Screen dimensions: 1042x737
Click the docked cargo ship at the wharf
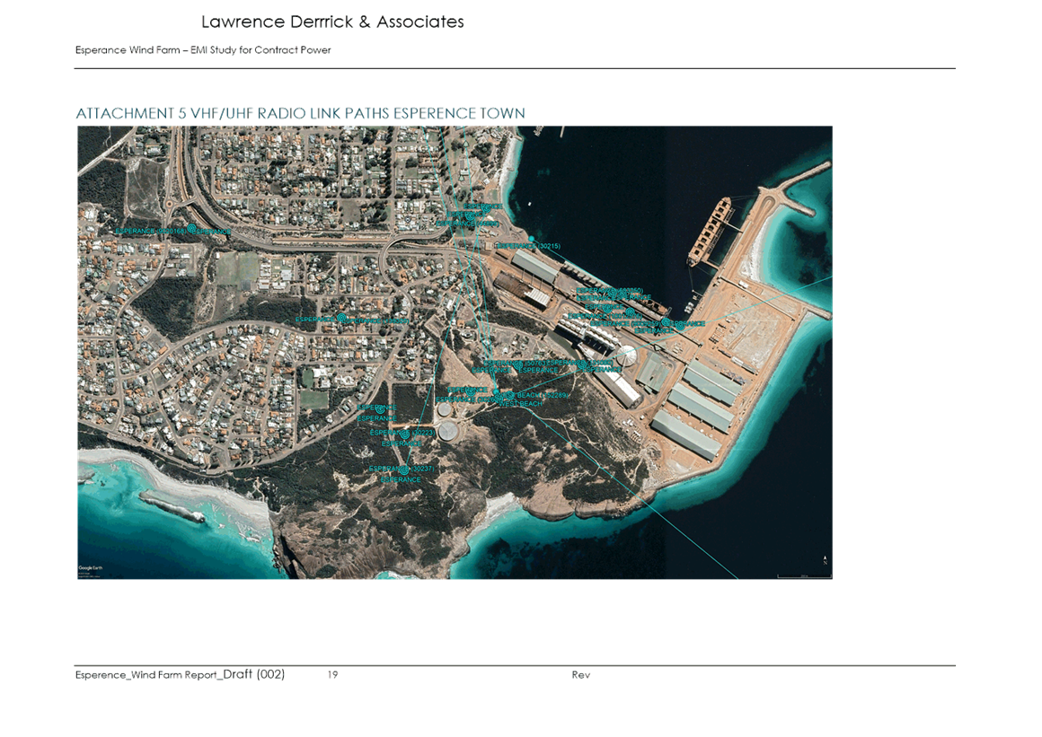[x=710, y=231]
